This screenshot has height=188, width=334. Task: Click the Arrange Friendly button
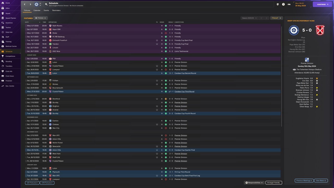273,183
